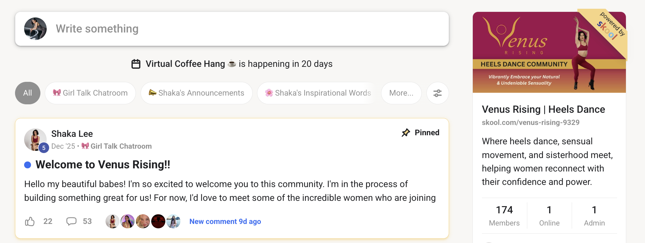
Task: Filter by Shaka's Announcements category
Action: [x=196, y=93]
